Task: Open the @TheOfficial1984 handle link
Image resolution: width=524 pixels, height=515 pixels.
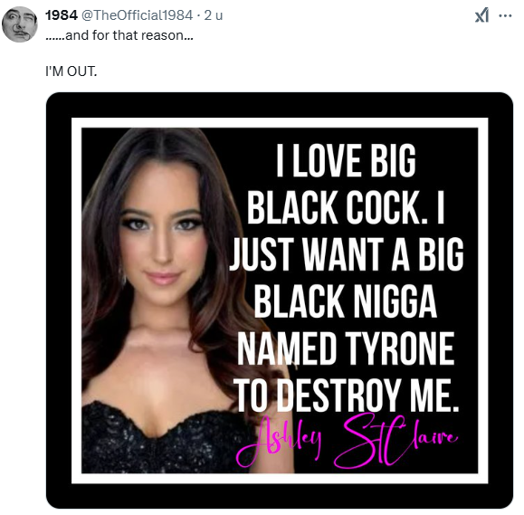Action: tap(137, 15)
